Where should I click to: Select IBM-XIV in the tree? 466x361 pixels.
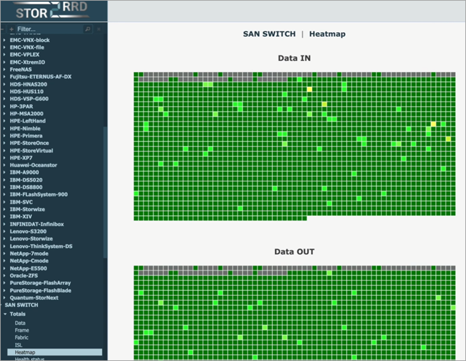(x=21, y=216)
